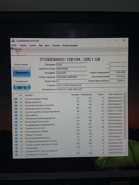Viewport: 139px width, 185px height.
Task: Click the Режим передачи field SATA/600
Action: click(x=72, y=77)
